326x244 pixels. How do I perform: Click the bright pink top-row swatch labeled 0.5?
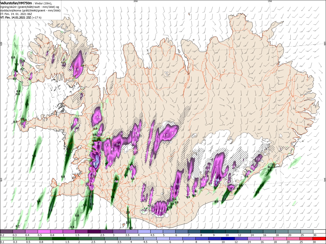point(44,232)
